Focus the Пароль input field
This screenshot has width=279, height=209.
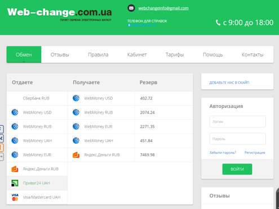(x=238, y=139)
